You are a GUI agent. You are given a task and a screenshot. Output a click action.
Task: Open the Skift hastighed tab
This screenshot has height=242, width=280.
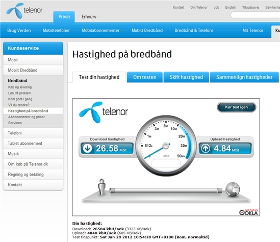(186, 77)
